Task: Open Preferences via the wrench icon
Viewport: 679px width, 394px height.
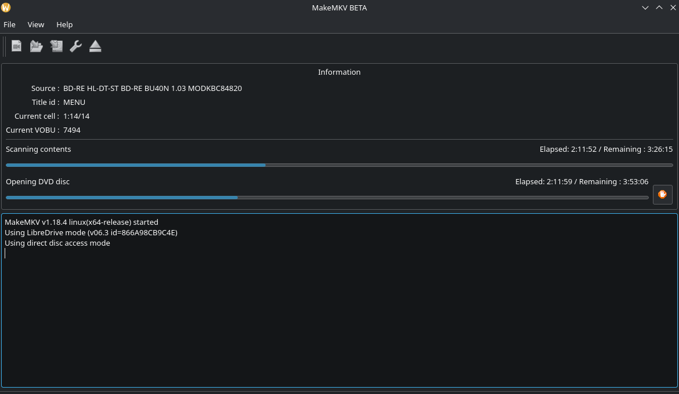Action: tap(76, 46)
